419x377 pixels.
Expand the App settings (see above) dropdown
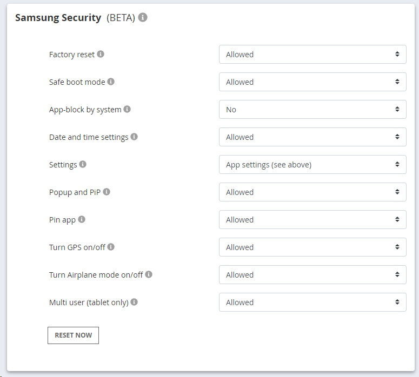point(312,165)
